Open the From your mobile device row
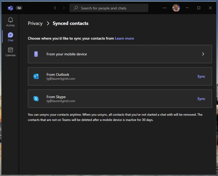The image size is (218, 176). coord(120,54)
